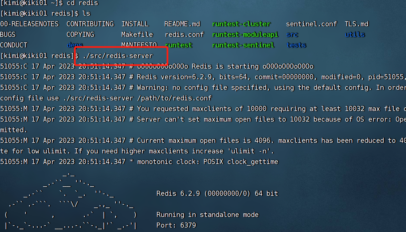Click the COPYING file in the listing
The image size is (406, 232).
point(80,35)
